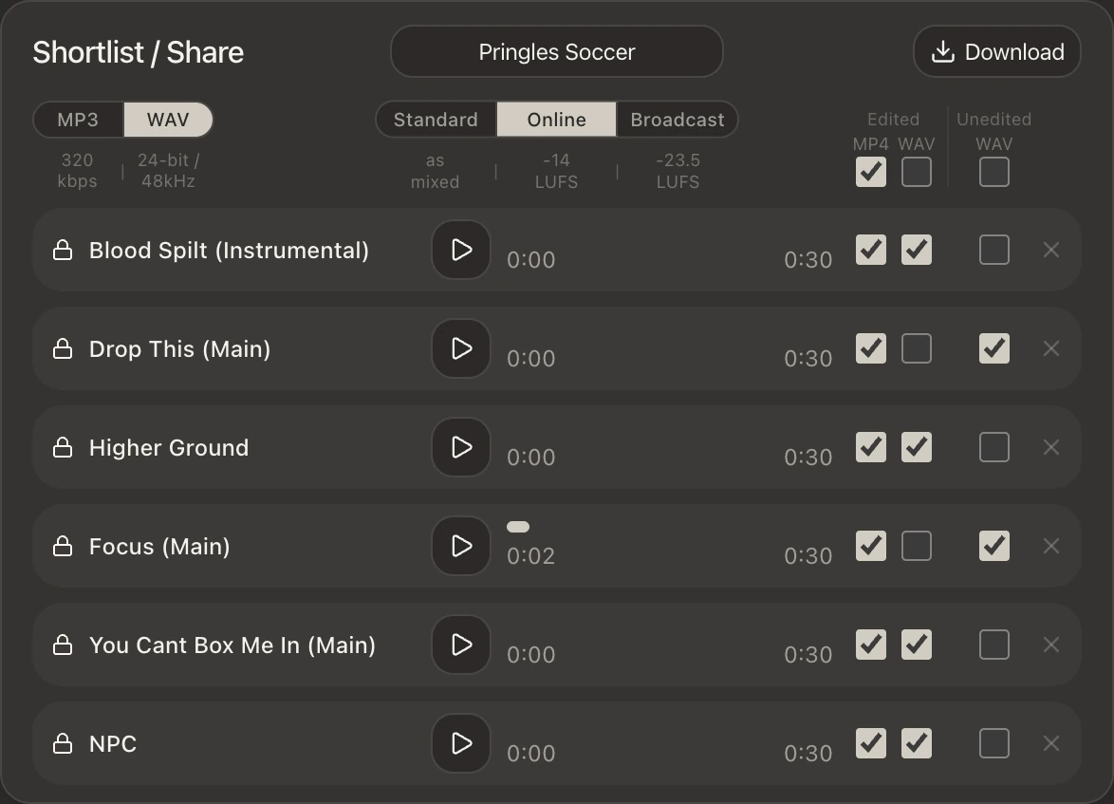
Task: Remove Blood Spilt (Instrumental) from shortlist
Action: 1050,251
